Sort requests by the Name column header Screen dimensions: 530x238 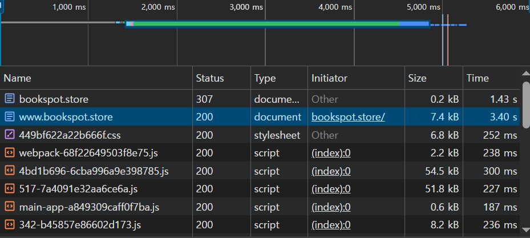(x=96, y=78)
